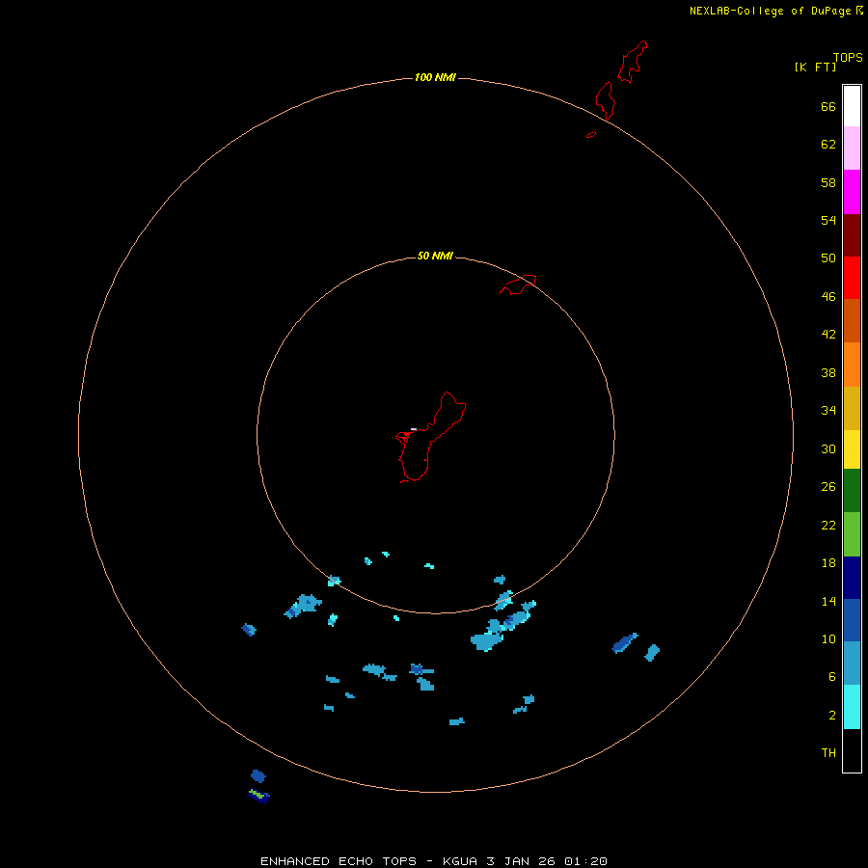Viewport: 868px width, 868px height.
Task: Click the "NEXLAB-College of DuPage" credit text
Action: (772, 11)
